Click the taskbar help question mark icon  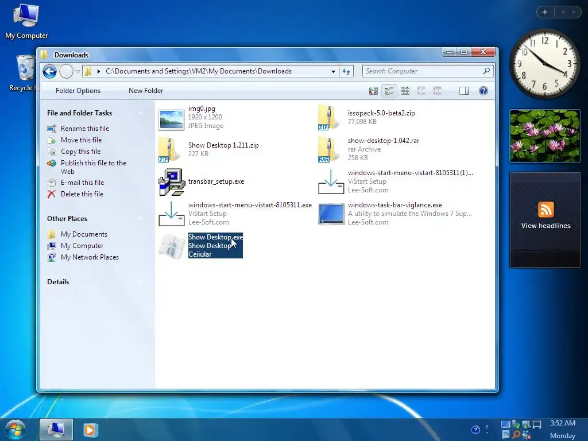coord(475,430)
